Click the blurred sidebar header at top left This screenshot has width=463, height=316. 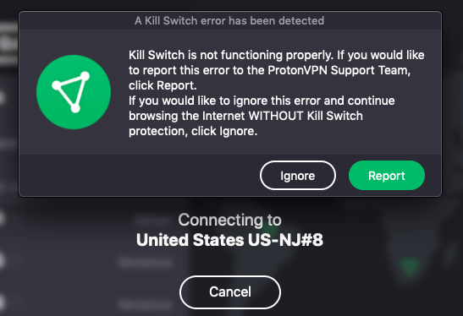(8, 44)
